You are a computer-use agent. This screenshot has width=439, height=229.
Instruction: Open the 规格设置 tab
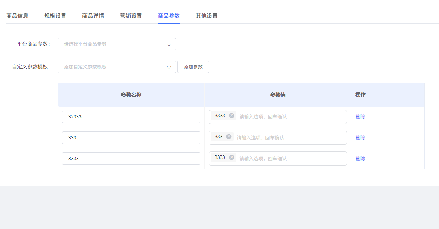55,16
